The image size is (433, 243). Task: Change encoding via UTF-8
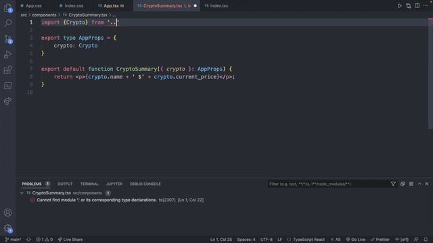point(267,240)
